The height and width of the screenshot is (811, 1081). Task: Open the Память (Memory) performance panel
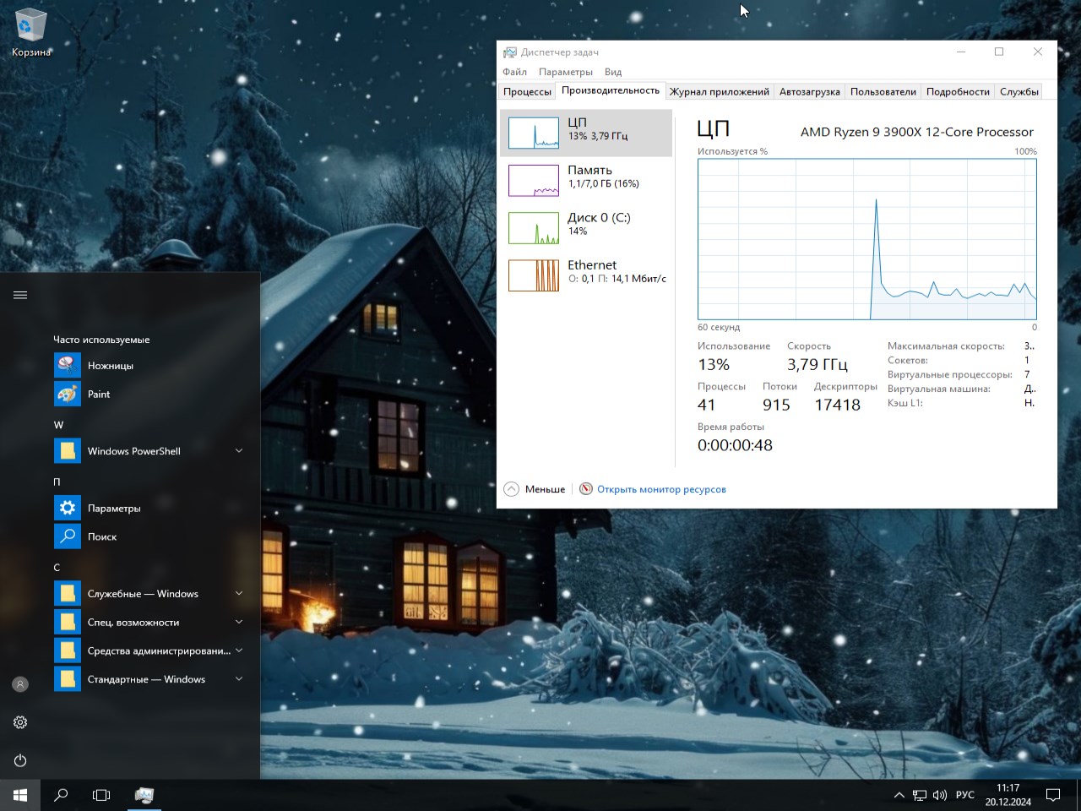pyautogui.click(x=587, y=179)
